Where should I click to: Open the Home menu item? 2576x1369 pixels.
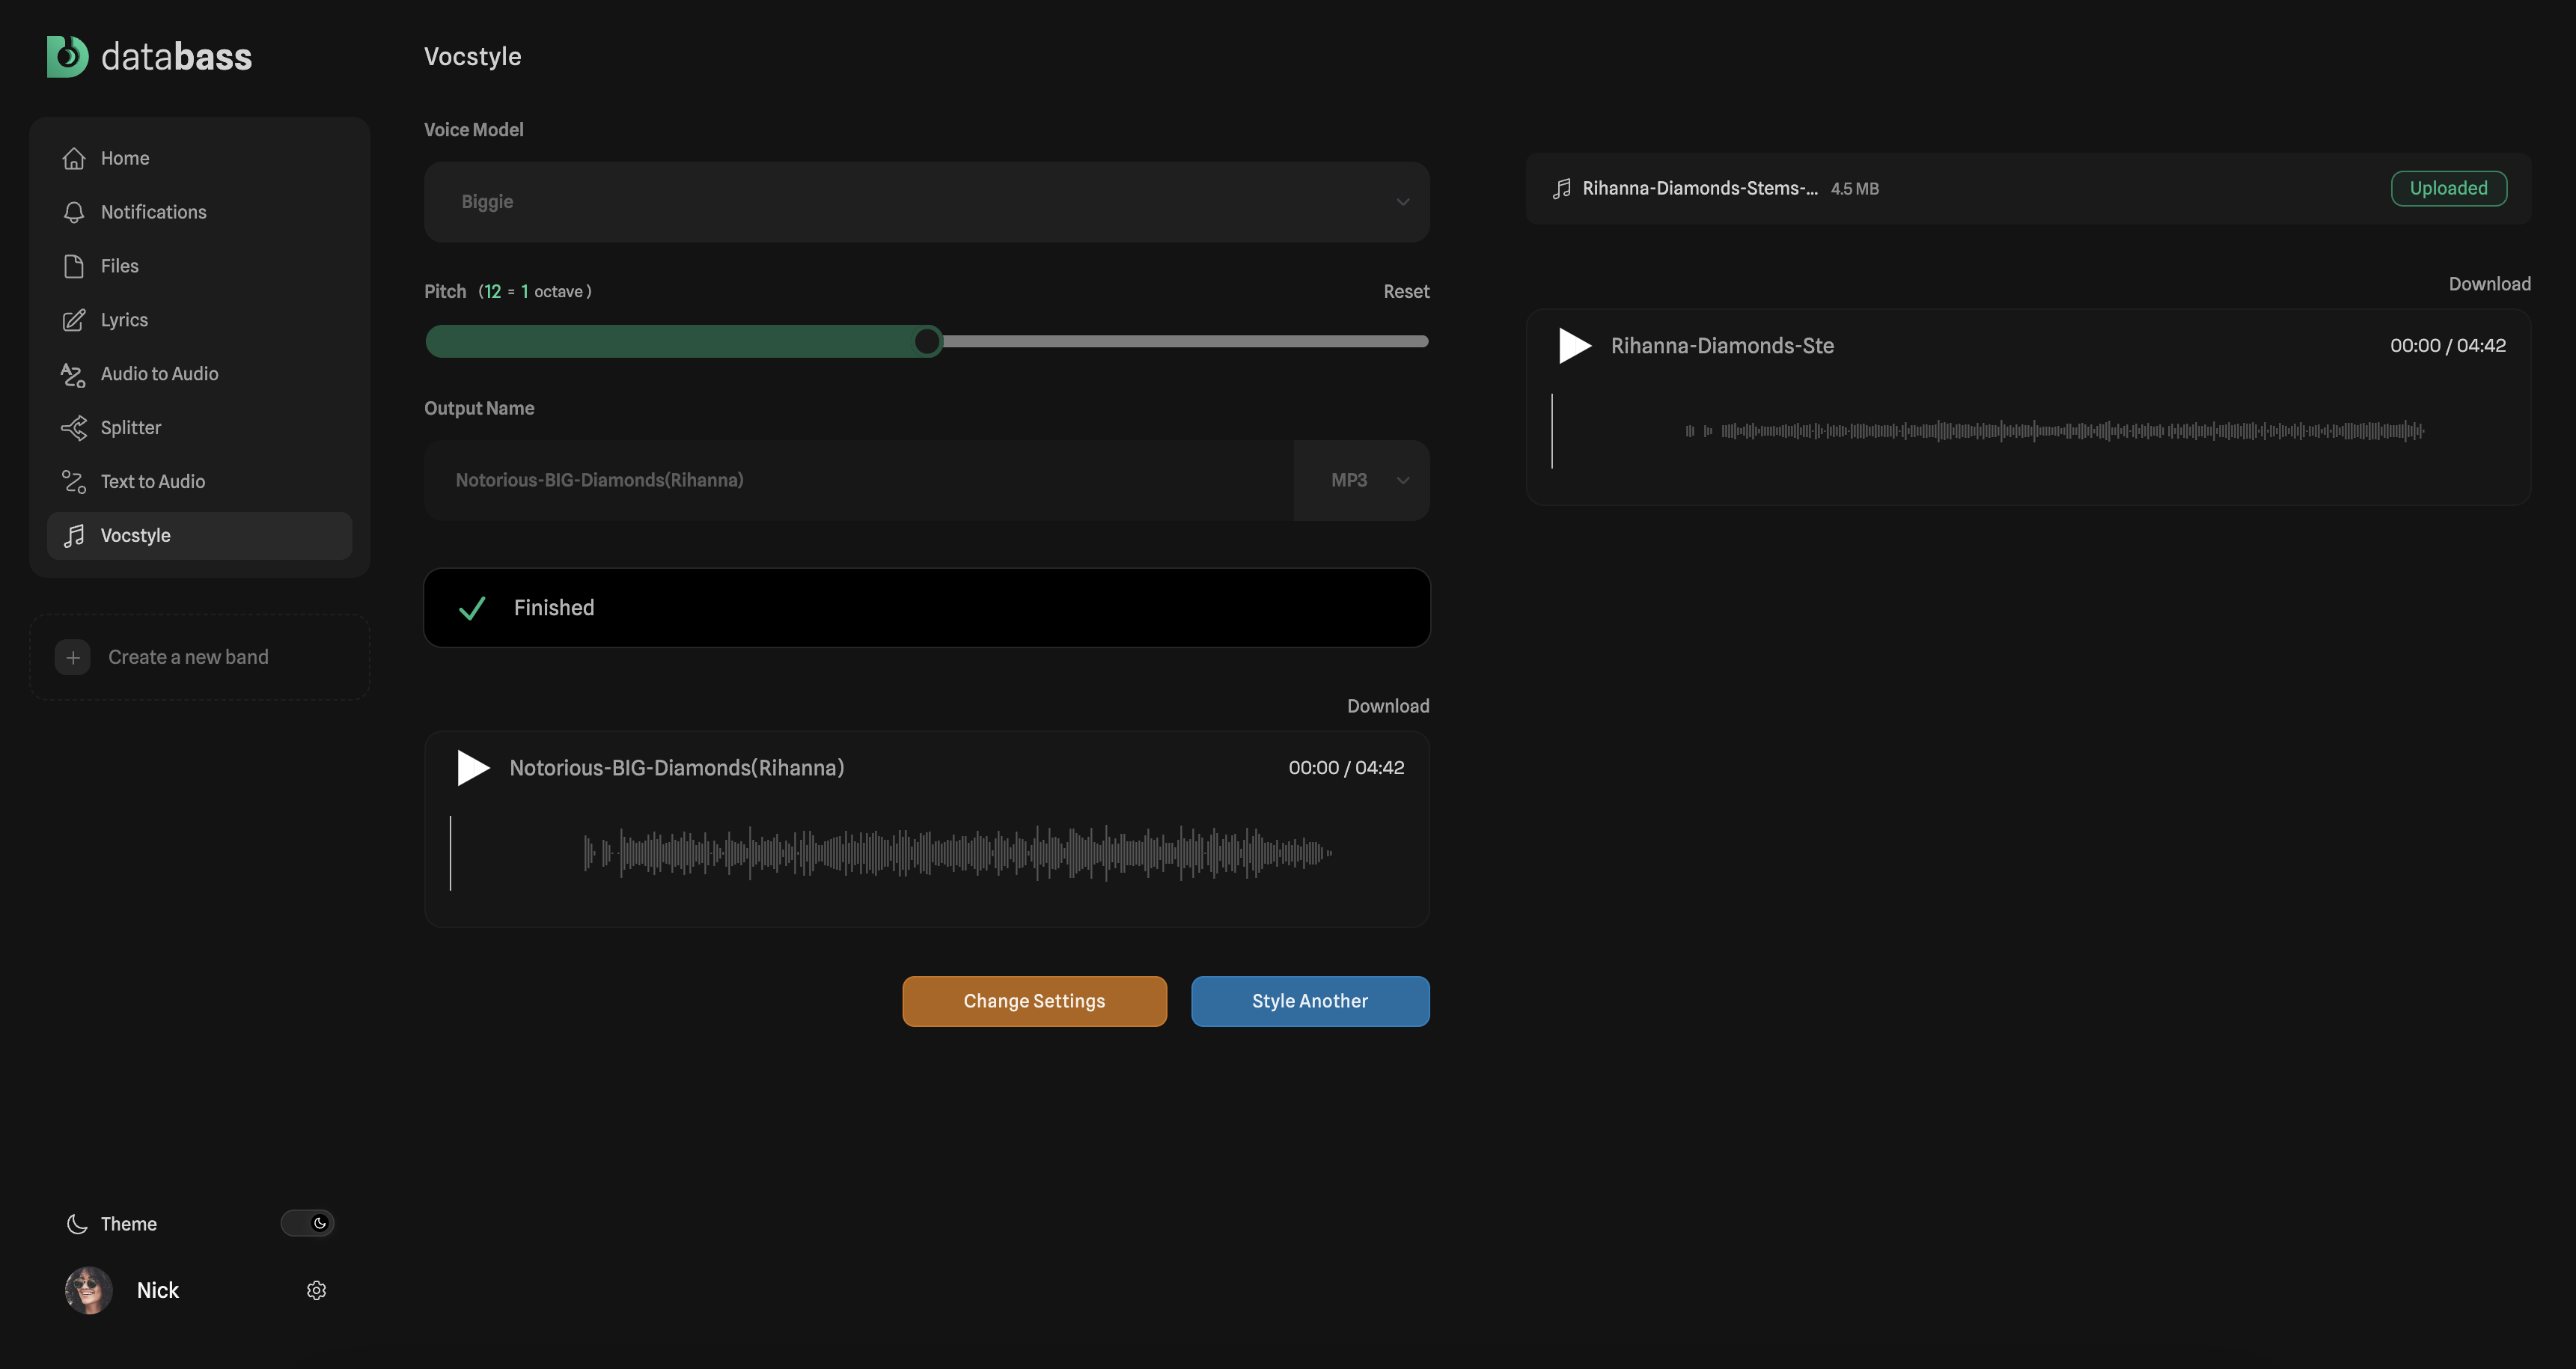click(x=200, y=158)
